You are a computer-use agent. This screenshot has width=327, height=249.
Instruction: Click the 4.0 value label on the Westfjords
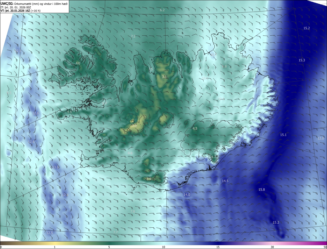78,63
